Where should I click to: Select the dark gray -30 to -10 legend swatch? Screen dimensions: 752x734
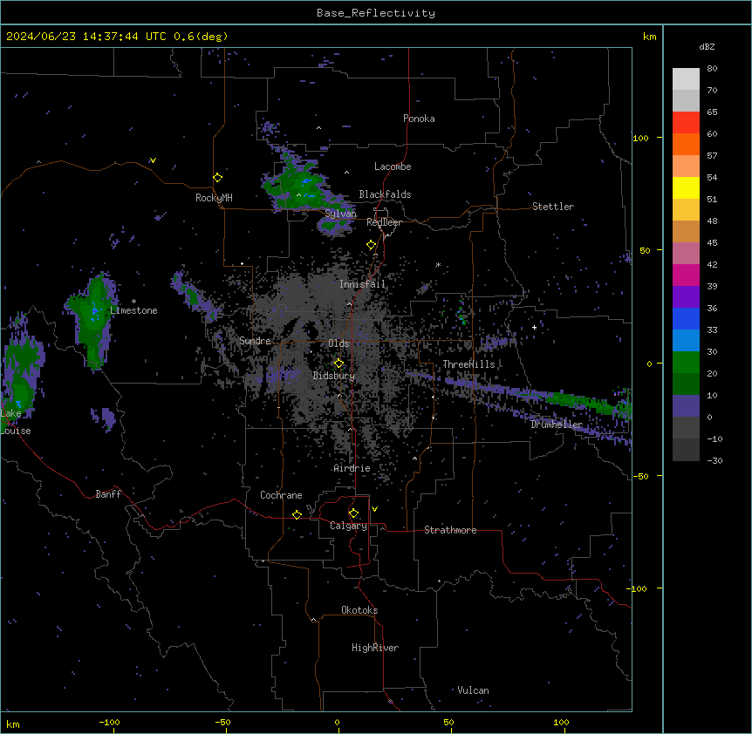686,450
